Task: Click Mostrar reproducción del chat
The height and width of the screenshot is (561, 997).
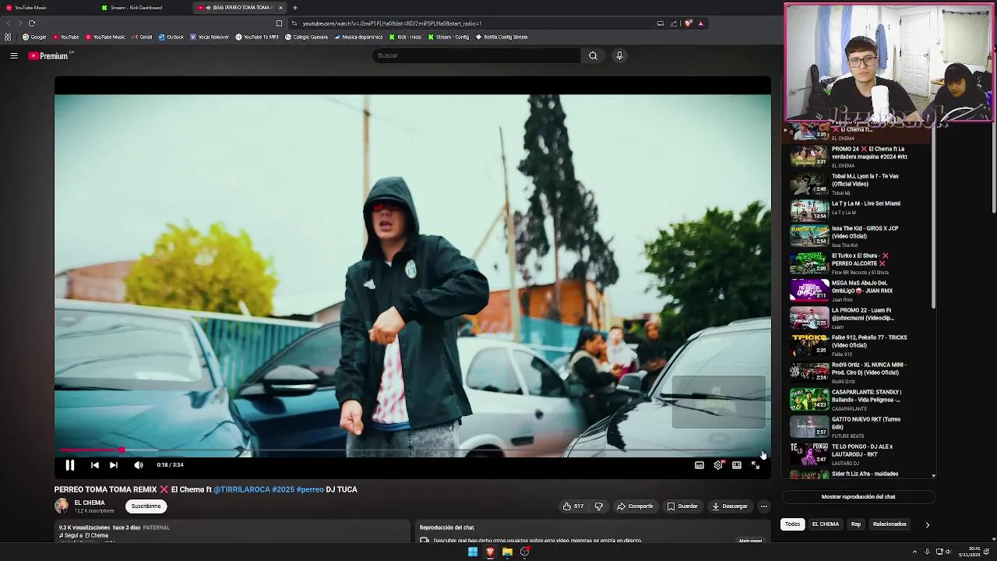Action: (x=858, y=497)
